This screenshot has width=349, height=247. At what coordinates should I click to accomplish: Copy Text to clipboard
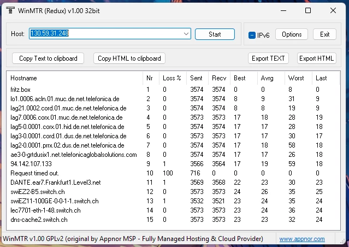coord(48,58)
